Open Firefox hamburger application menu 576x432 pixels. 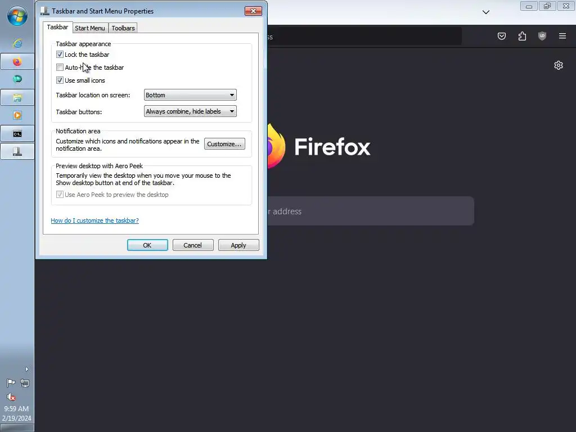coord(562,36)
